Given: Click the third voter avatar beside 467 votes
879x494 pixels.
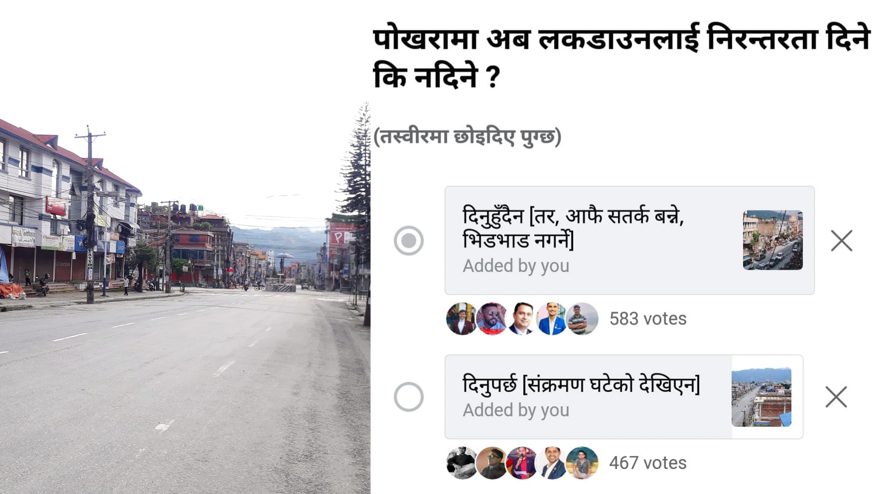Looking at the screenshot, I should pos(522,463).
